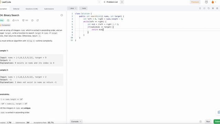This screenshot has height=124, width=220.
Task: Click the Submissions 3M statistic
Action: [22, 123]
